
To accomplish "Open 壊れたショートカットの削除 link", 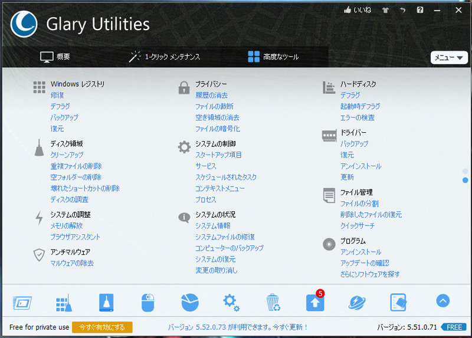I will point(85,188).
